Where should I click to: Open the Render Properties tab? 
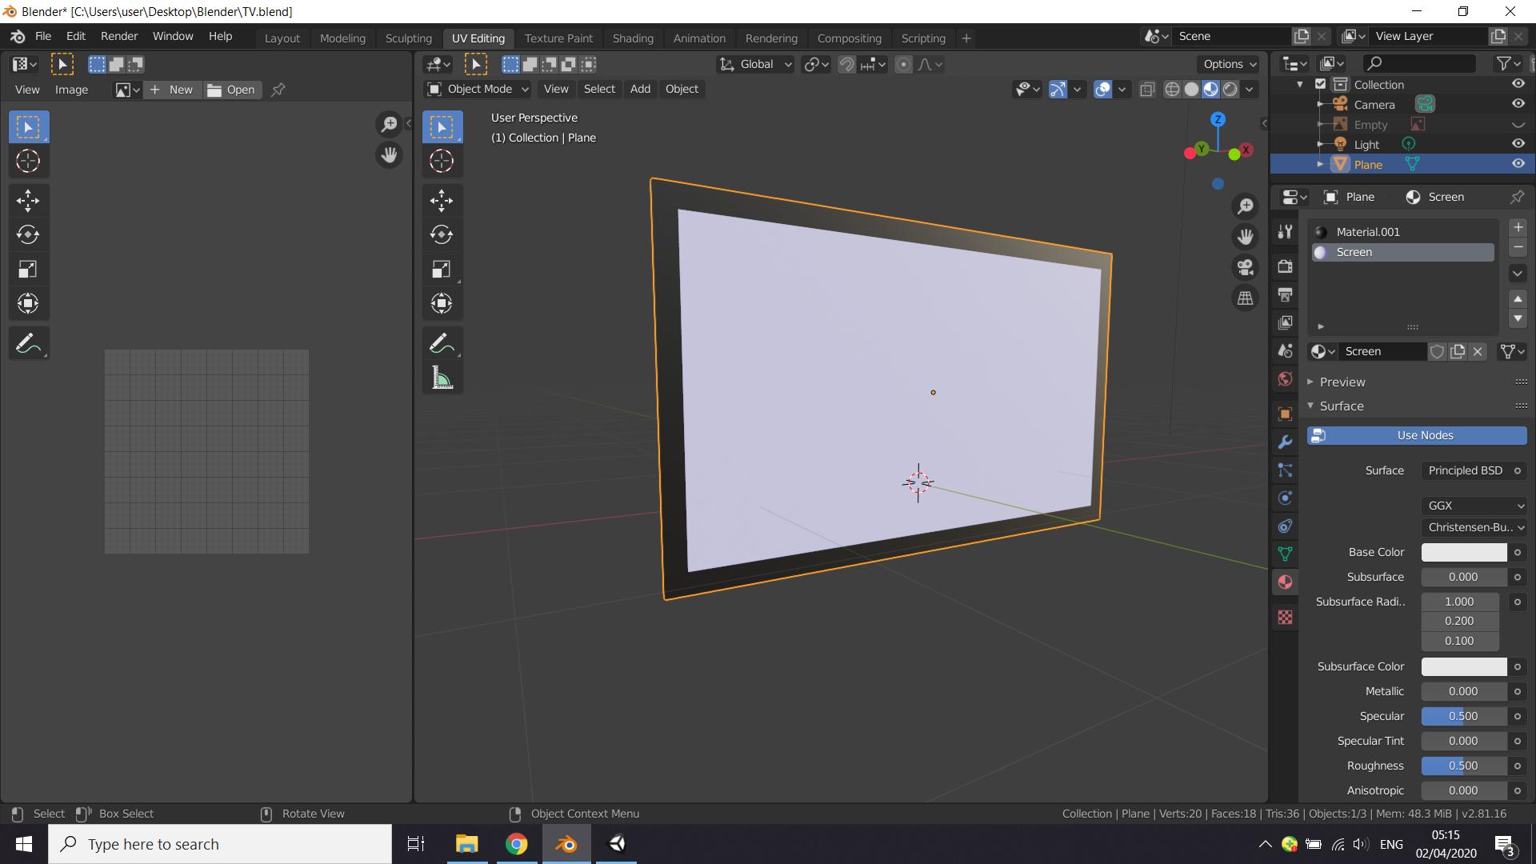pyautogui.click(x=1286, y=266)
